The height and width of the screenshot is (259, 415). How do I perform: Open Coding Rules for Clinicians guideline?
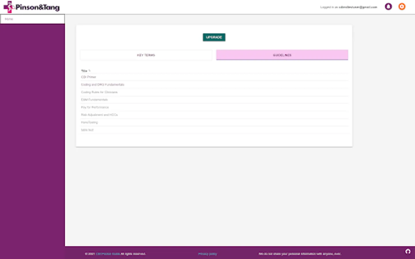click(214, 92)
